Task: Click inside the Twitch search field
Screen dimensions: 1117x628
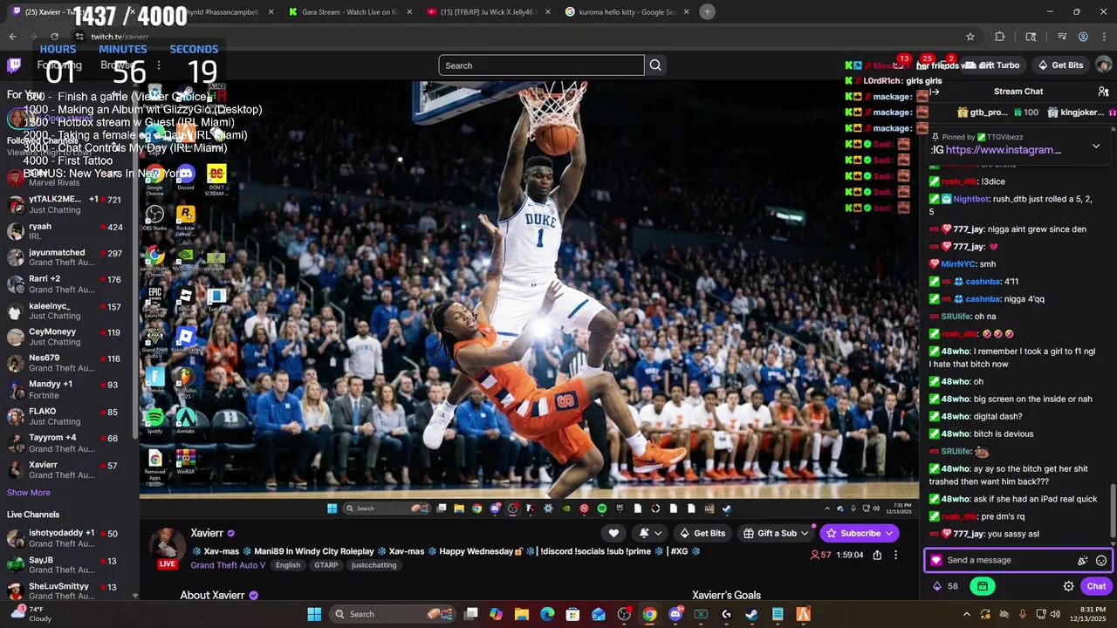Action: (541, 65)
